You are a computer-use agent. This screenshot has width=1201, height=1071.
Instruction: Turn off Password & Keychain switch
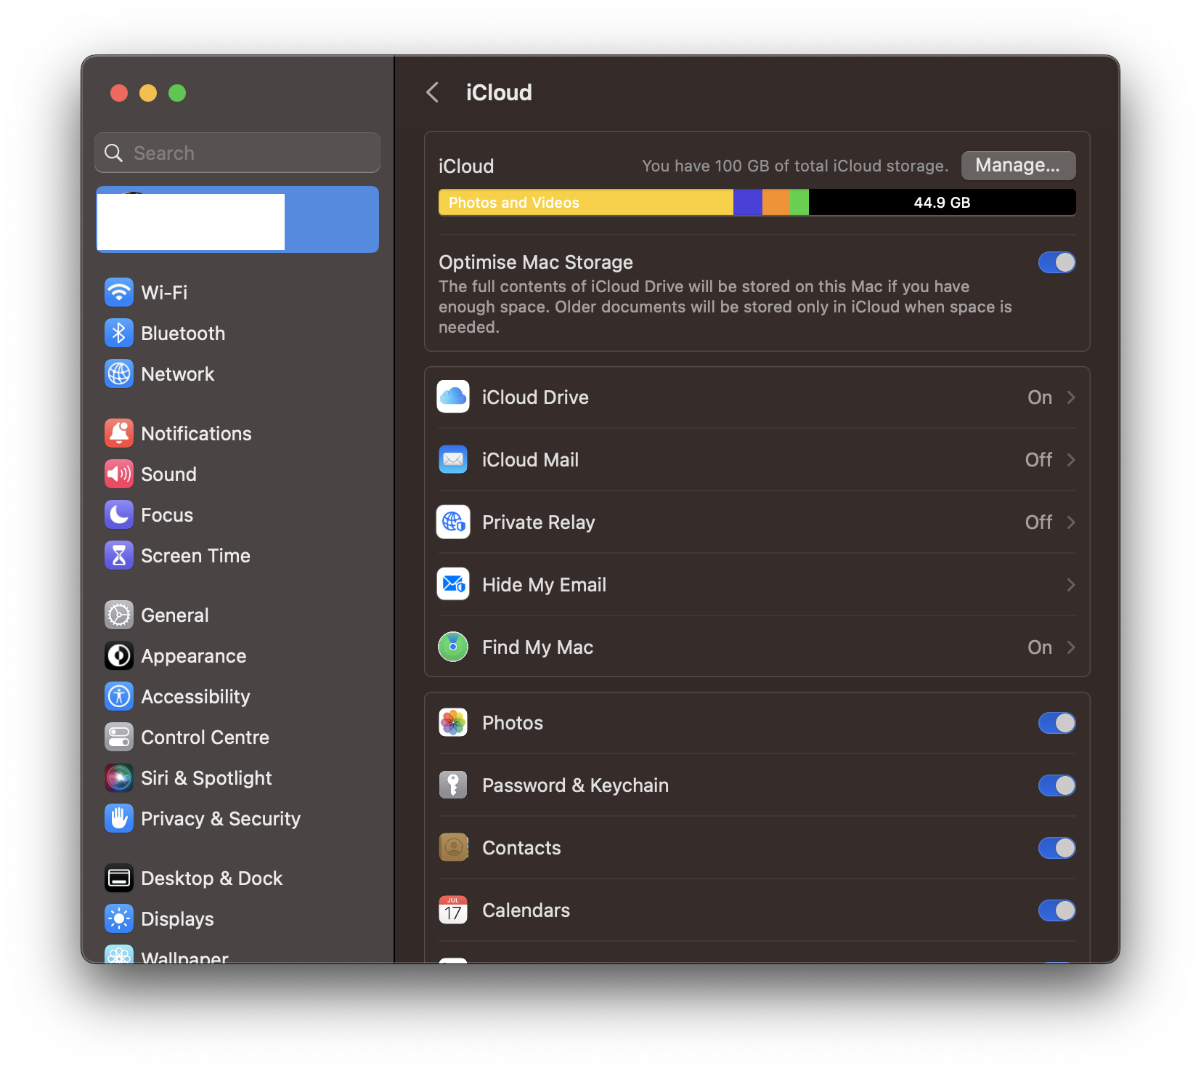coord(1057,785)
